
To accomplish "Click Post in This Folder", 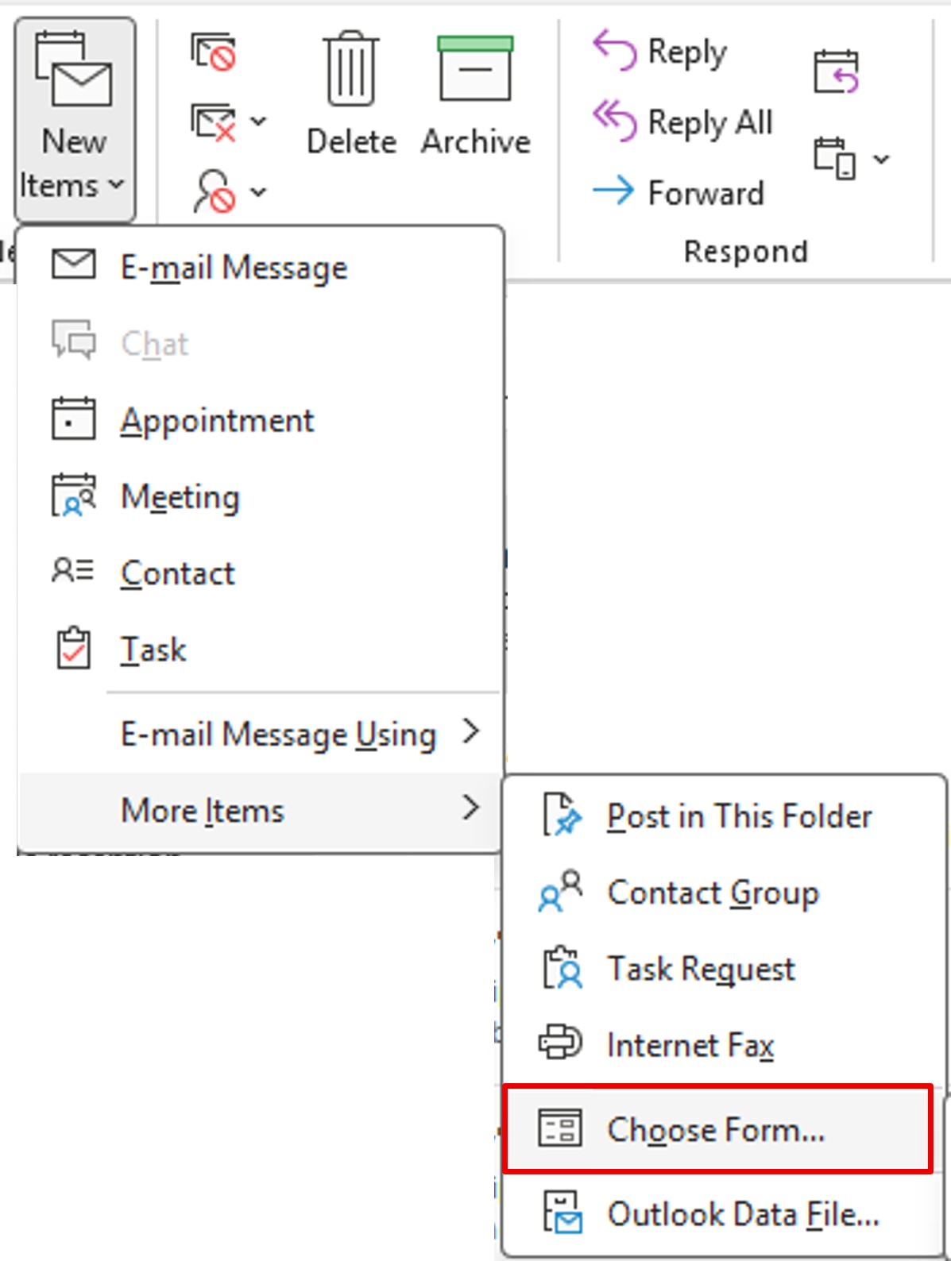I will pos(739,816).
